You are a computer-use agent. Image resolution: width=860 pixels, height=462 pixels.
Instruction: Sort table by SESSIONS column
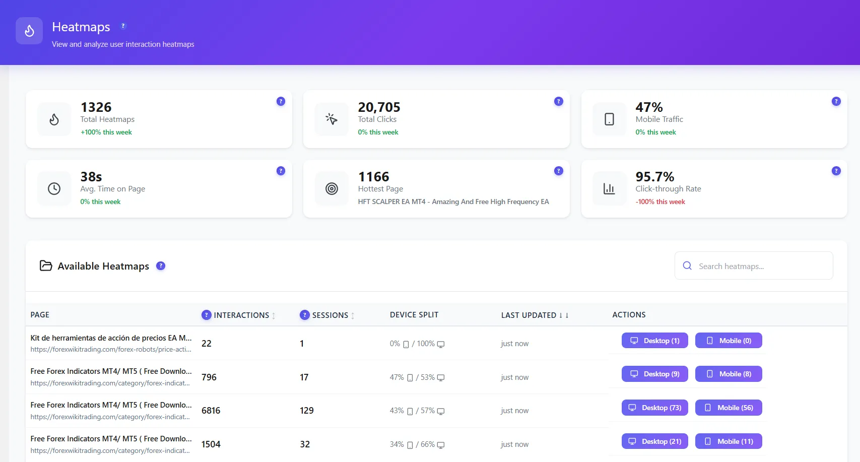(x=333, y=315)
